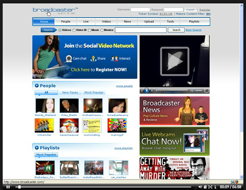Switch to the Most Popular people tab
246x190 pixels.
(x=94, y=93)
